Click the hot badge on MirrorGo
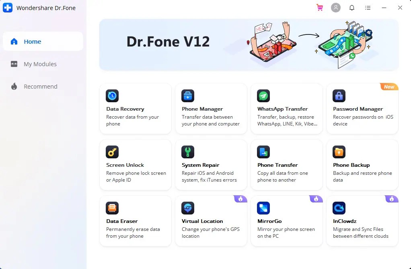The width and height of the screenshot is (411, 269). [x=316, y=199]
